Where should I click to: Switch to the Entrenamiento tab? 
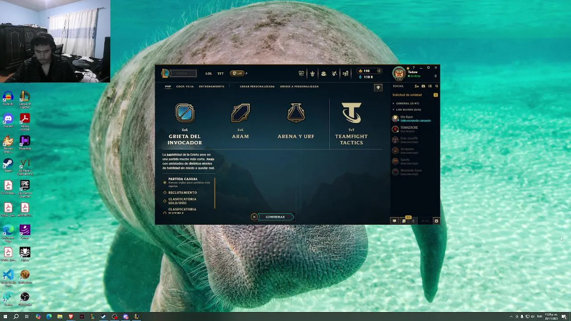pos(211,86)
